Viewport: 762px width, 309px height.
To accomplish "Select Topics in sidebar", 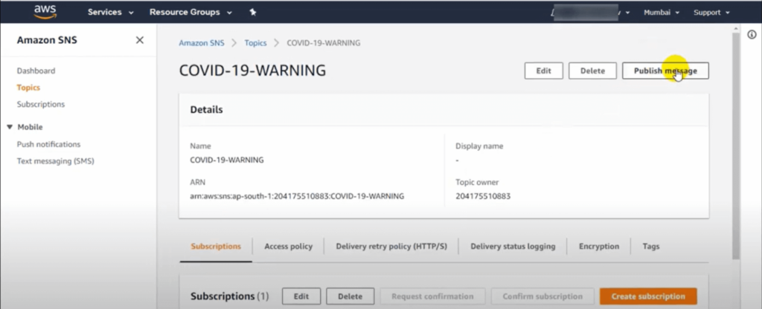I will 28,88.
